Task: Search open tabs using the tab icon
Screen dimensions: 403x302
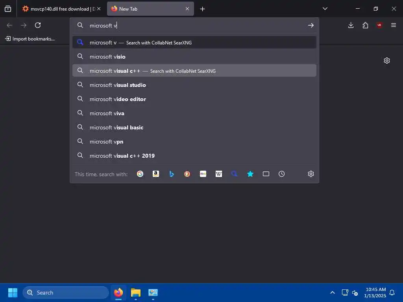Action: [x=266, y=174]
